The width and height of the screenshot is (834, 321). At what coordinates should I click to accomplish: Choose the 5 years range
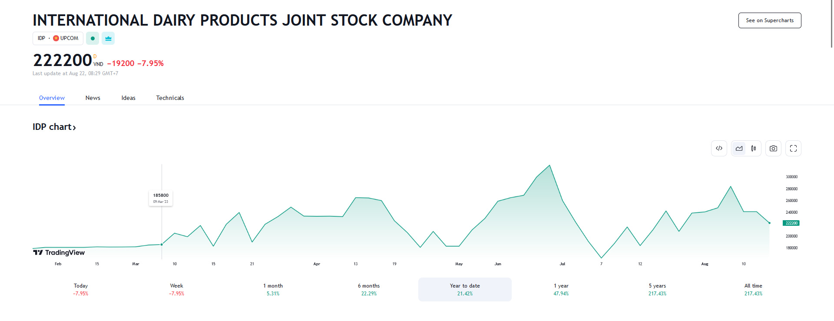(x=657, y=289)
